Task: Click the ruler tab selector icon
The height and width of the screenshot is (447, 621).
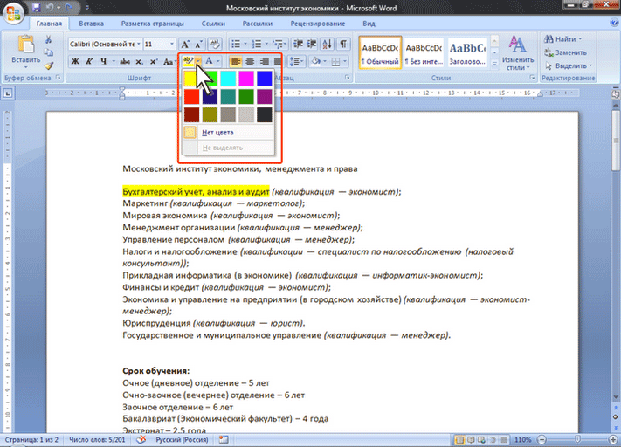Action: 8,93
